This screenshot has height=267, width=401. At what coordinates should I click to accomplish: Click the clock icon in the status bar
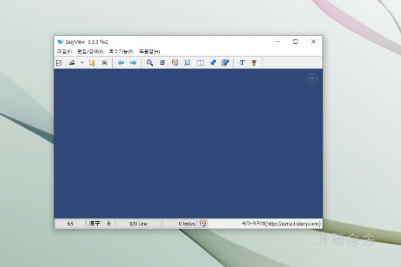pyautogui.click(x=203, y=223)
